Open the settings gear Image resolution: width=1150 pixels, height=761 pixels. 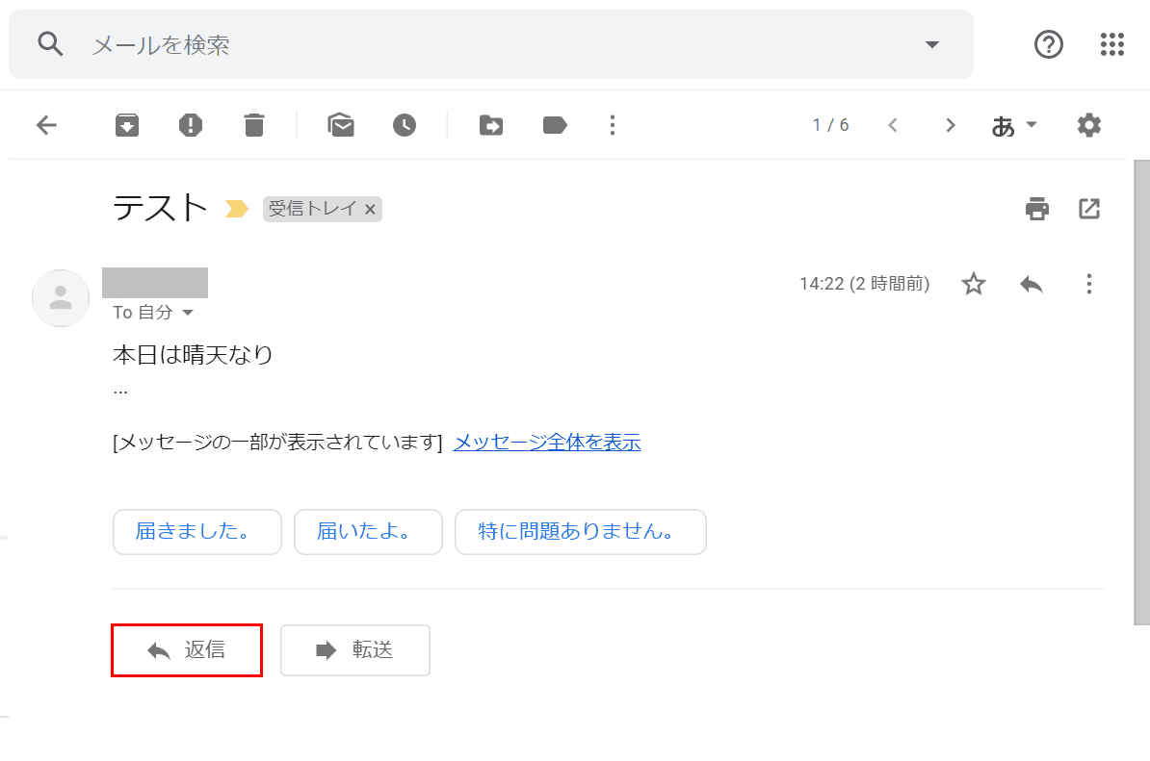click(1089, 125)
